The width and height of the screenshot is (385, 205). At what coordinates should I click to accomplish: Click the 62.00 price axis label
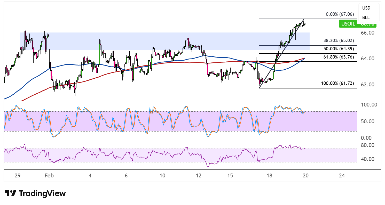pos(368,85)
